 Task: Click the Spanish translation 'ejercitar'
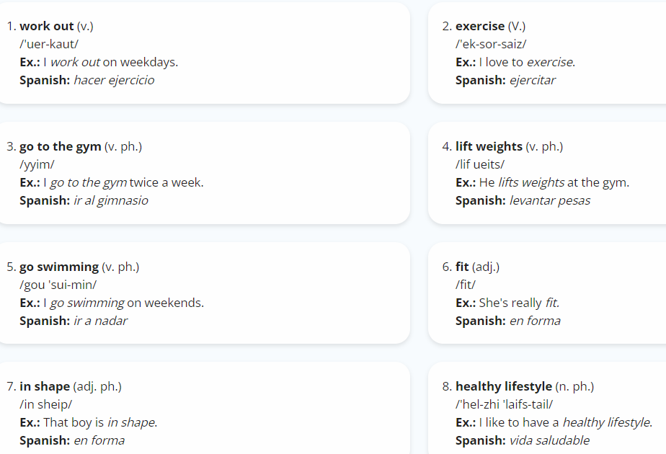[x=532, y=80]
